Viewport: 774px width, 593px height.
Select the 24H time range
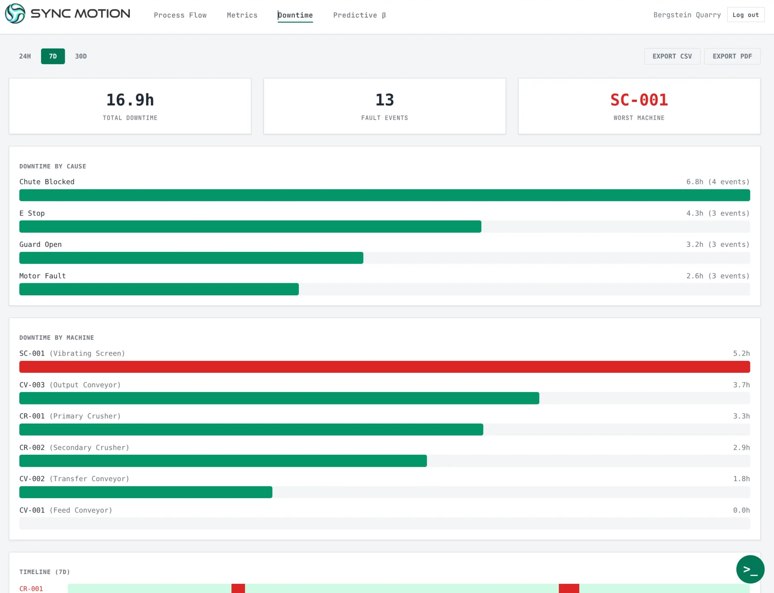tap(25, 56)
